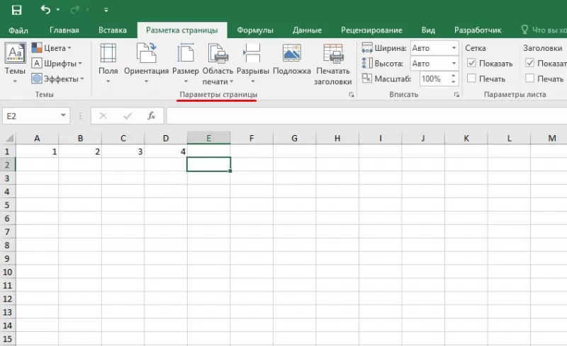This screenshot has width=567, height=346.
Task: Open the Шрифты theme fonts menu
Action: (x=57, y=64)
